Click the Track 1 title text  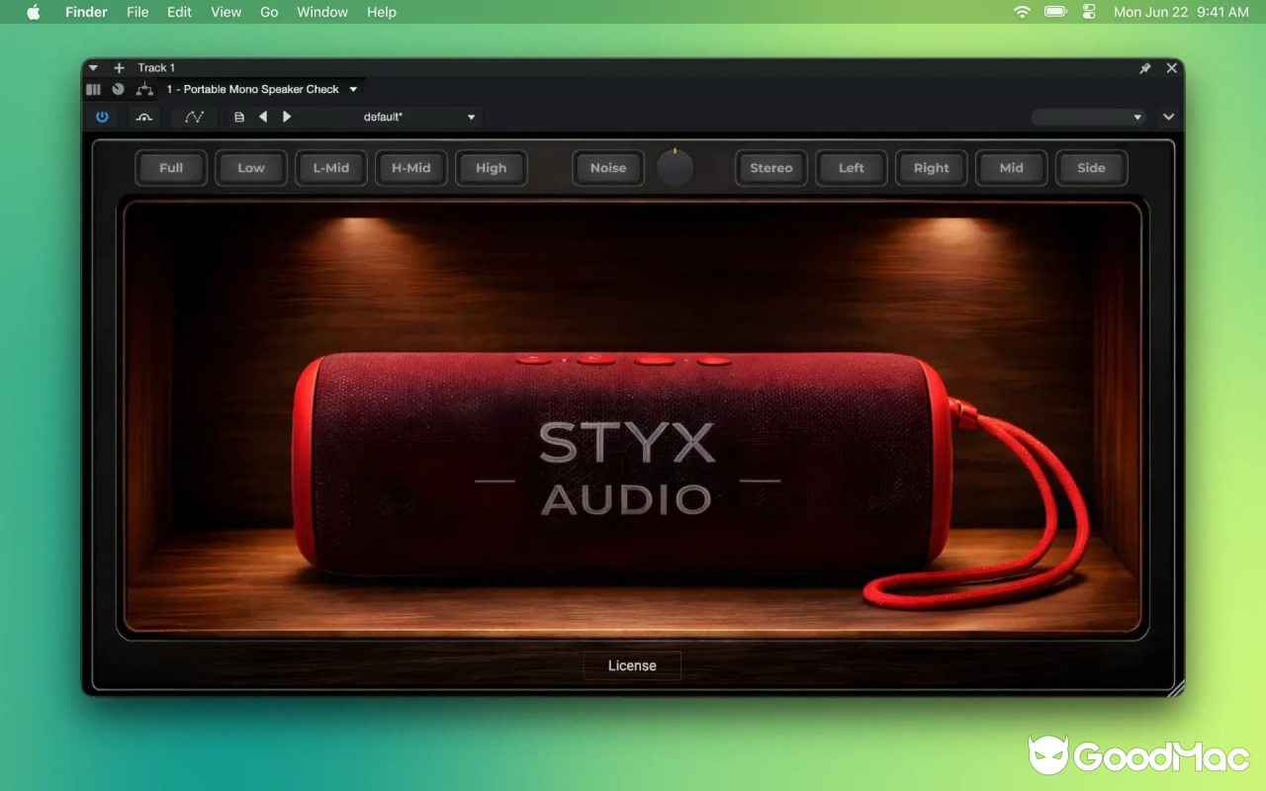pos(156,68)
